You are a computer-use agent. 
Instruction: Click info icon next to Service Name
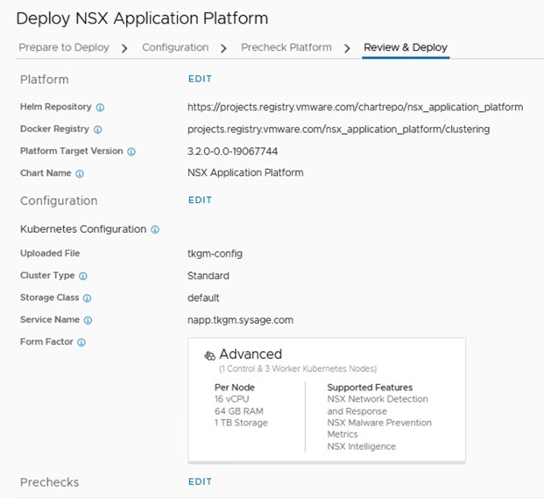(88, 320)
